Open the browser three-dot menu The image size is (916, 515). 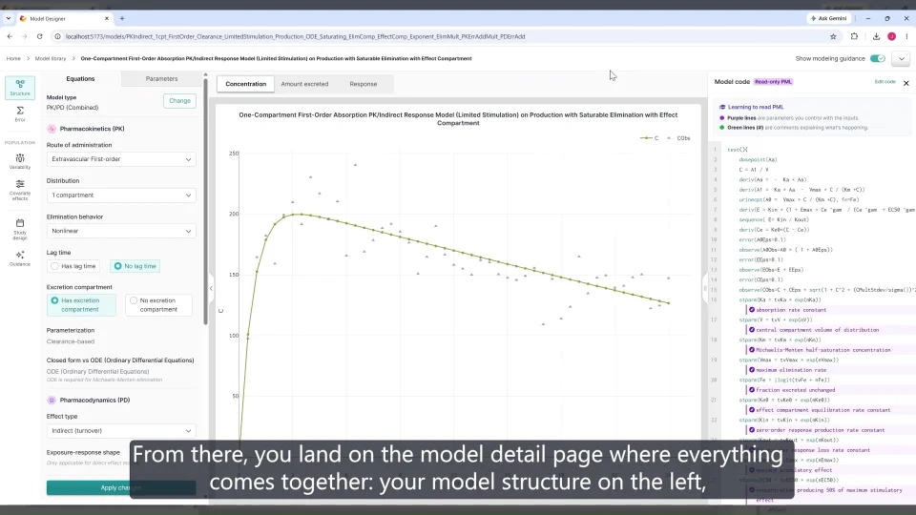pyautogui.click(x=906, y=36)
